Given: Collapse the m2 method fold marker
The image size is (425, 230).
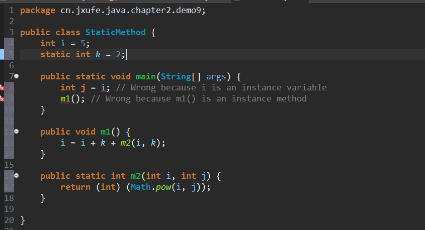Looking at the screenshot, I should [16, 176].
